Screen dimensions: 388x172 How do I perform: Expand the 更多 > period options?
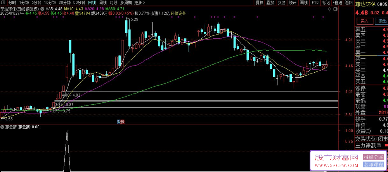coord(140,3)
